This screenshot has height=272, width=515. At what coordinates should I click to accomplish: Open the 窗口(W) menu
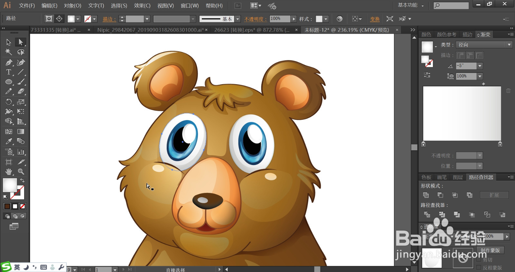190,5
